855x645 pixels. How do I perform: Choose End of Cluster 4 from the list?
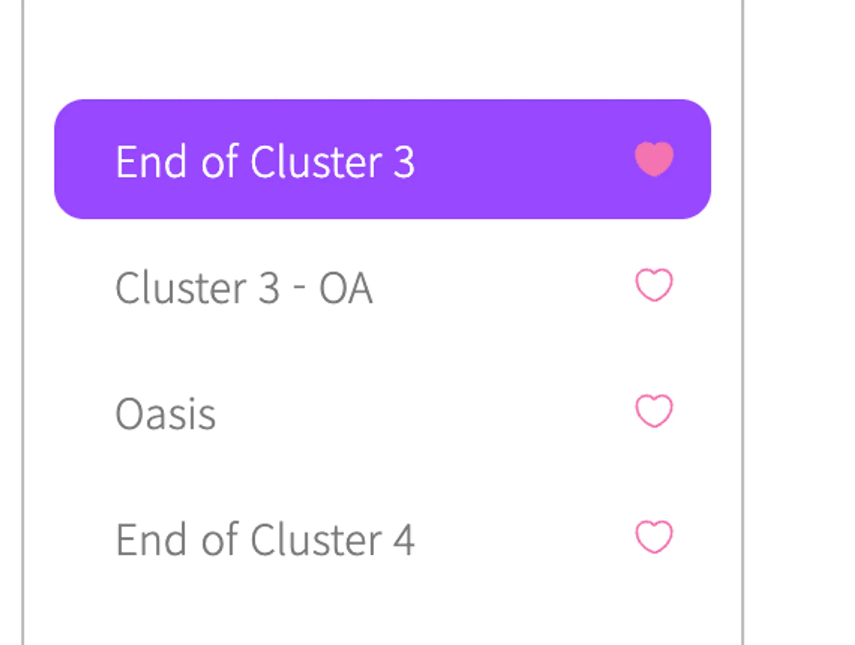pyautogui.click(x=383, y=537)
